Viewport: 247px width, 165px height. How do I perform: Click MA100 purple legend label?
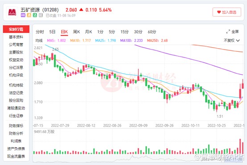tap(132, 41)
